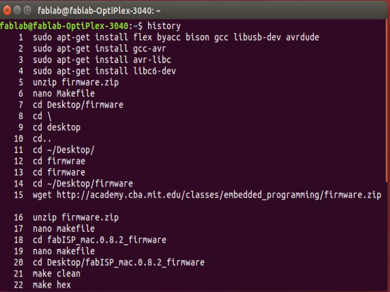Click the "sudo apt-get install avr-libc" entry
The image size is (390, 292).
(102, 60)
